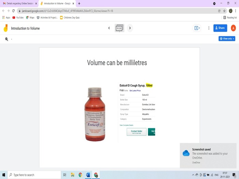
Task: Open the frame bar showing 19/20
Action: click(x=119, y=28)
